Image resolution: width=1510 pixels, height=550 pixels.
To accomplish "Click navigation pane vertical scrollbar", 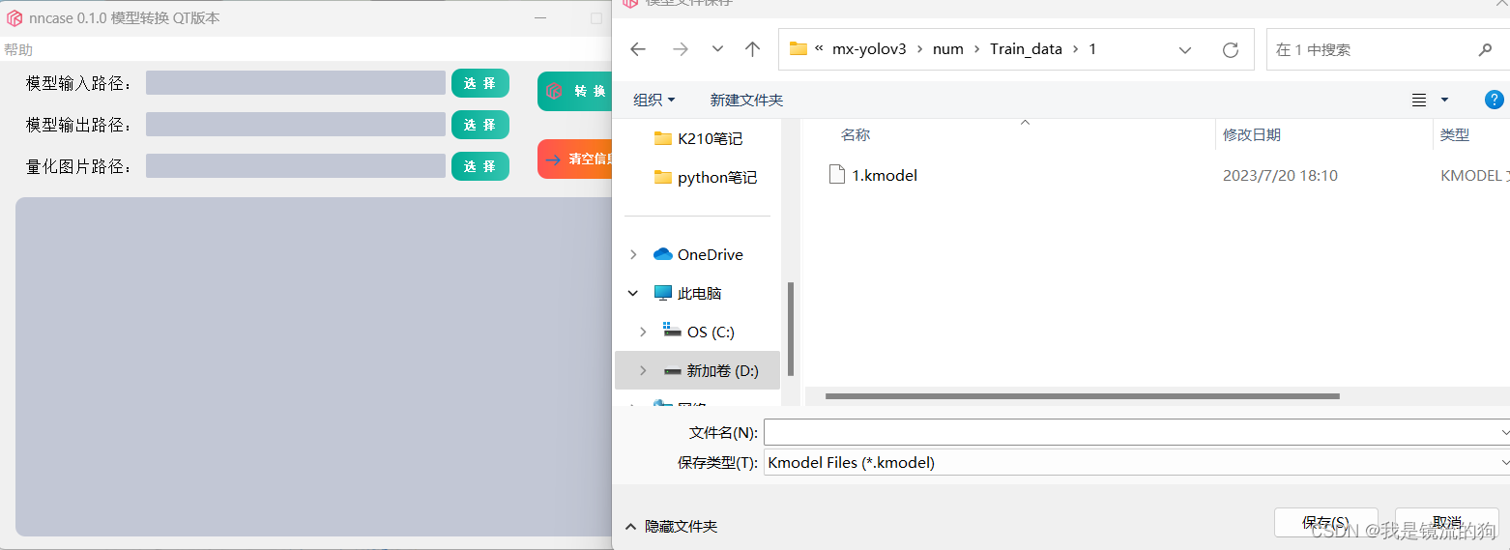I will tap(792, 329).
